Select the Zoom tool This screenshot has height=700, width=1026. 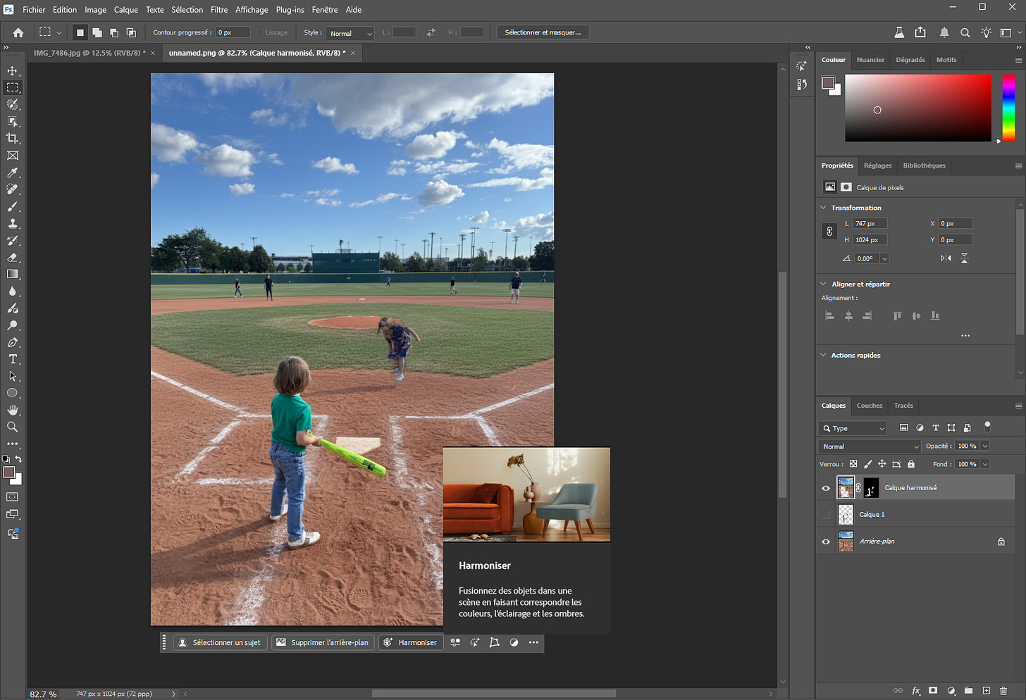tap(13, 427)
